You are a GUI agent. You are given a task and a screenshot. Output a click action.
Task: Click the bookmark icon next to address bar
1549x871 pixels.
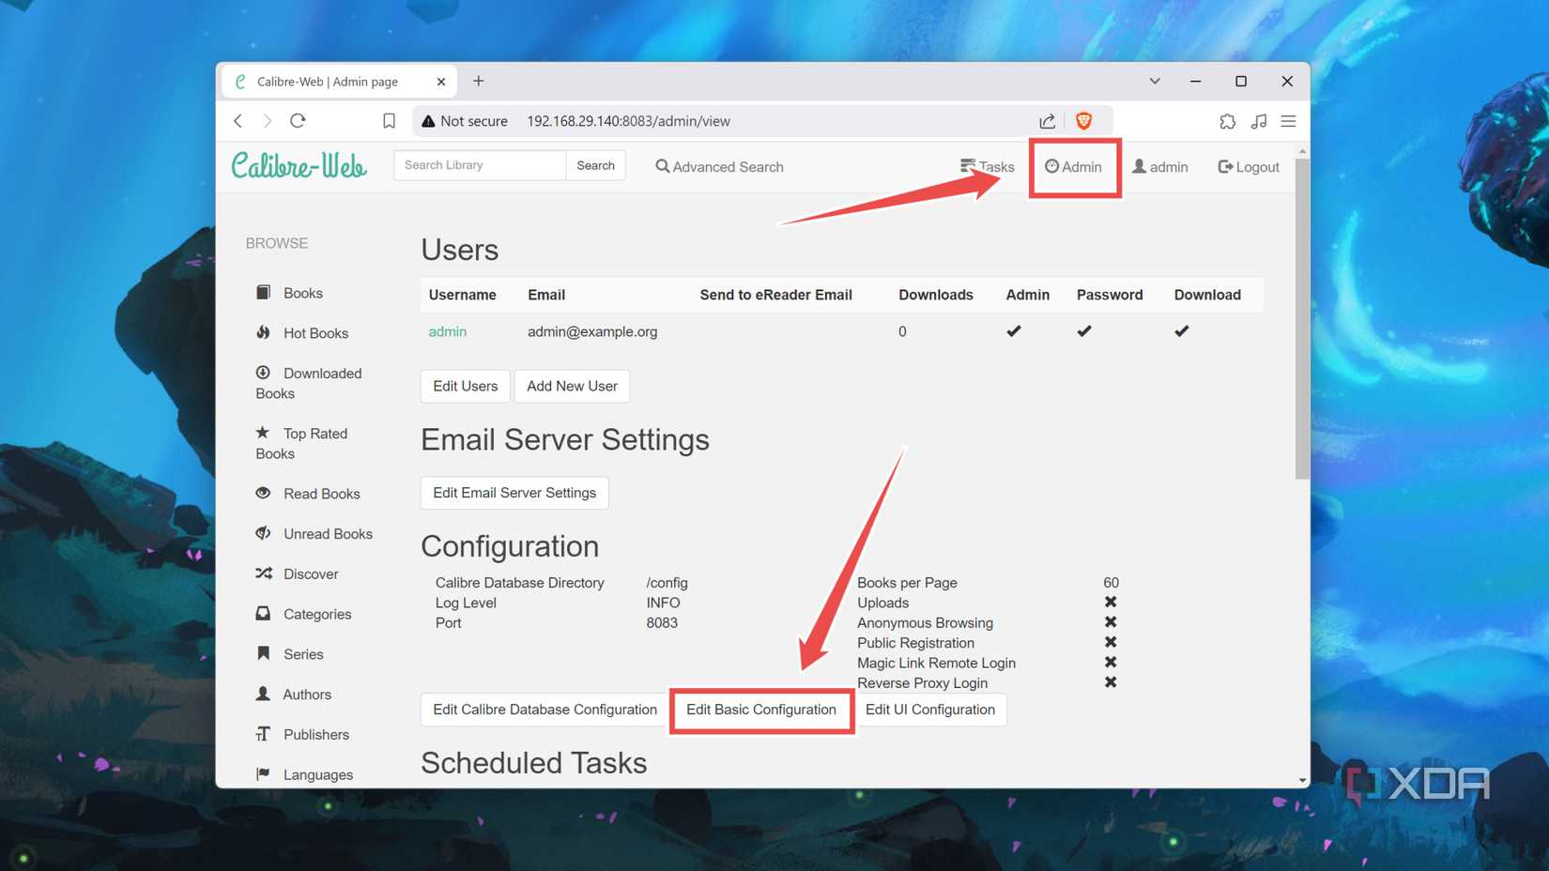[389, 120]
